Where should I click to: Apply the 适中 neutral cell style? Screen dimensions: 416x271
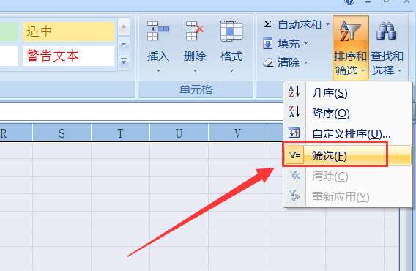point(69,31)
